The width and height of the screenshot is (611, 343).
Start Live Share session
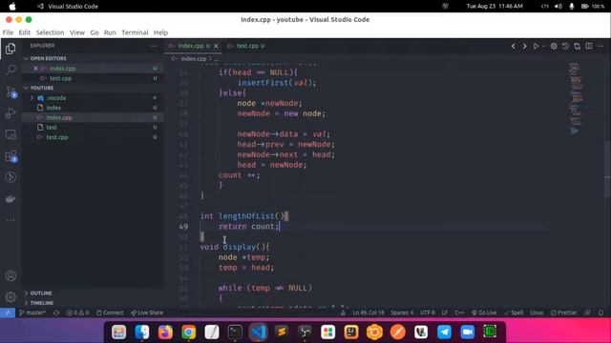(147, 313)
